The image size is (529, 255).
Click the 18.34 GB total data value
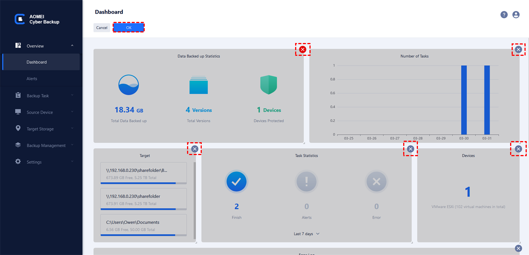click(x=129, y=110)
